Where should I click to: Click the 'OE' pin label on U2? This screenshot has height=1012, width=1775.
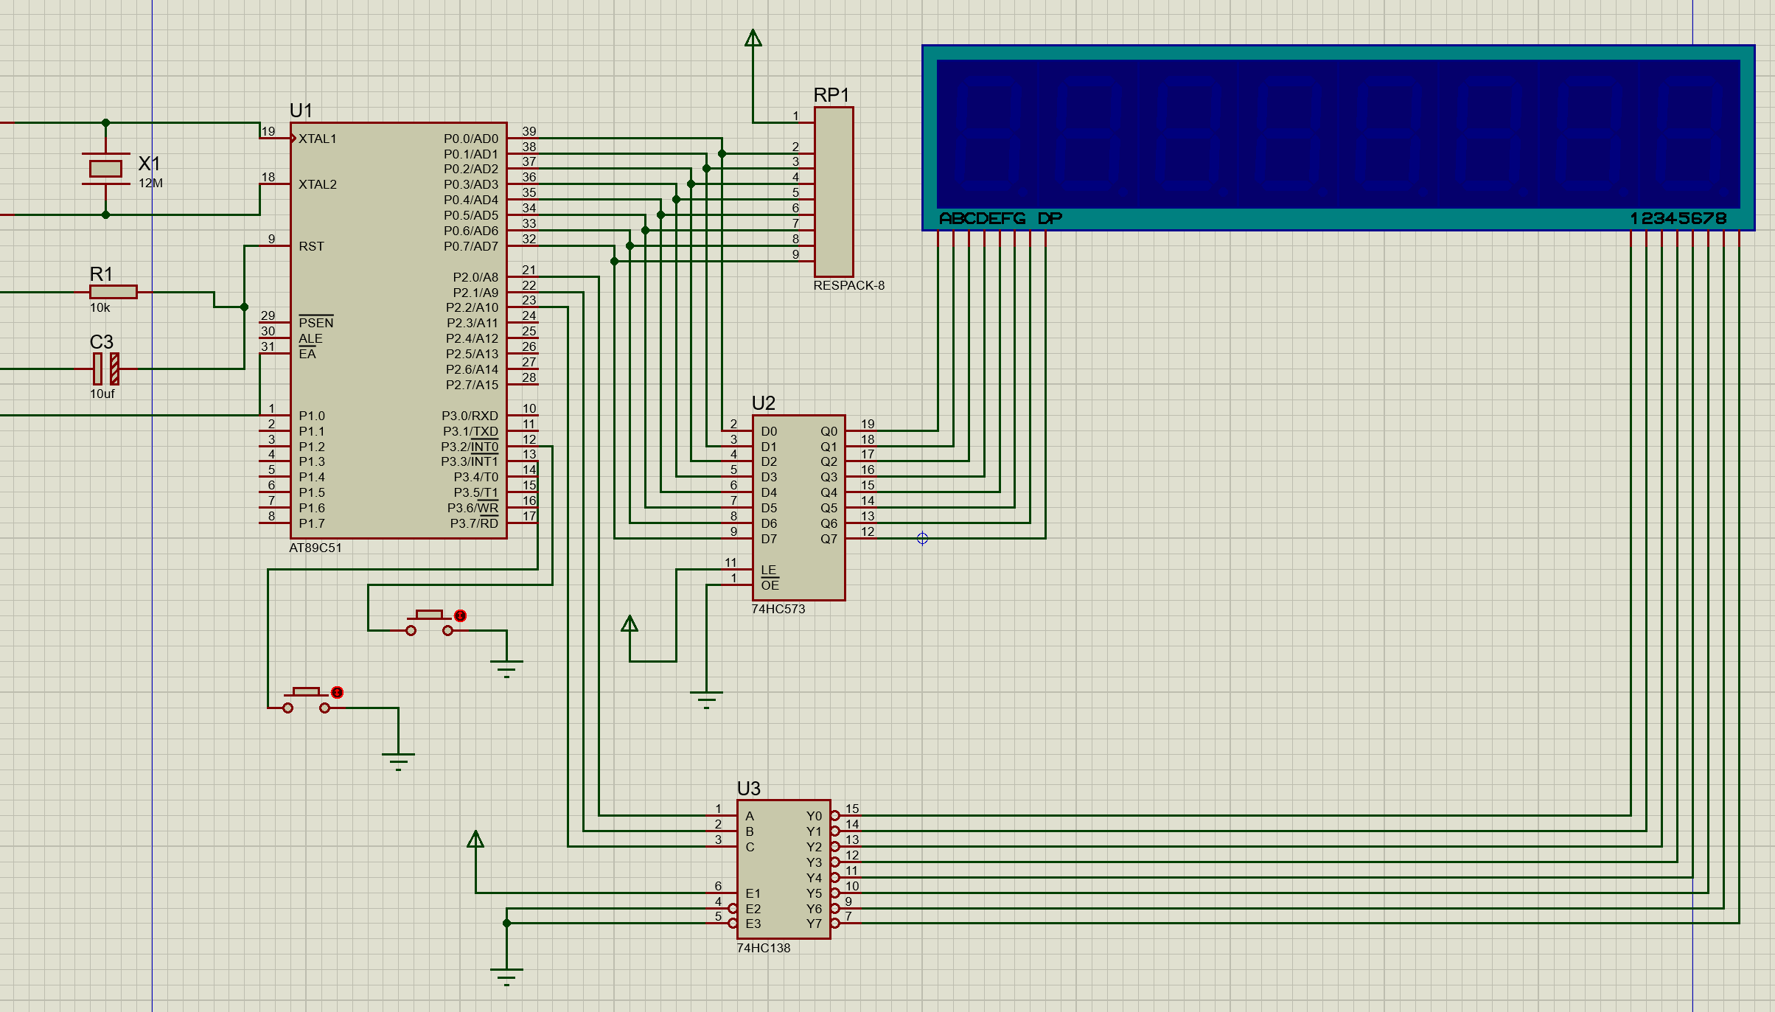click(770, 585)
